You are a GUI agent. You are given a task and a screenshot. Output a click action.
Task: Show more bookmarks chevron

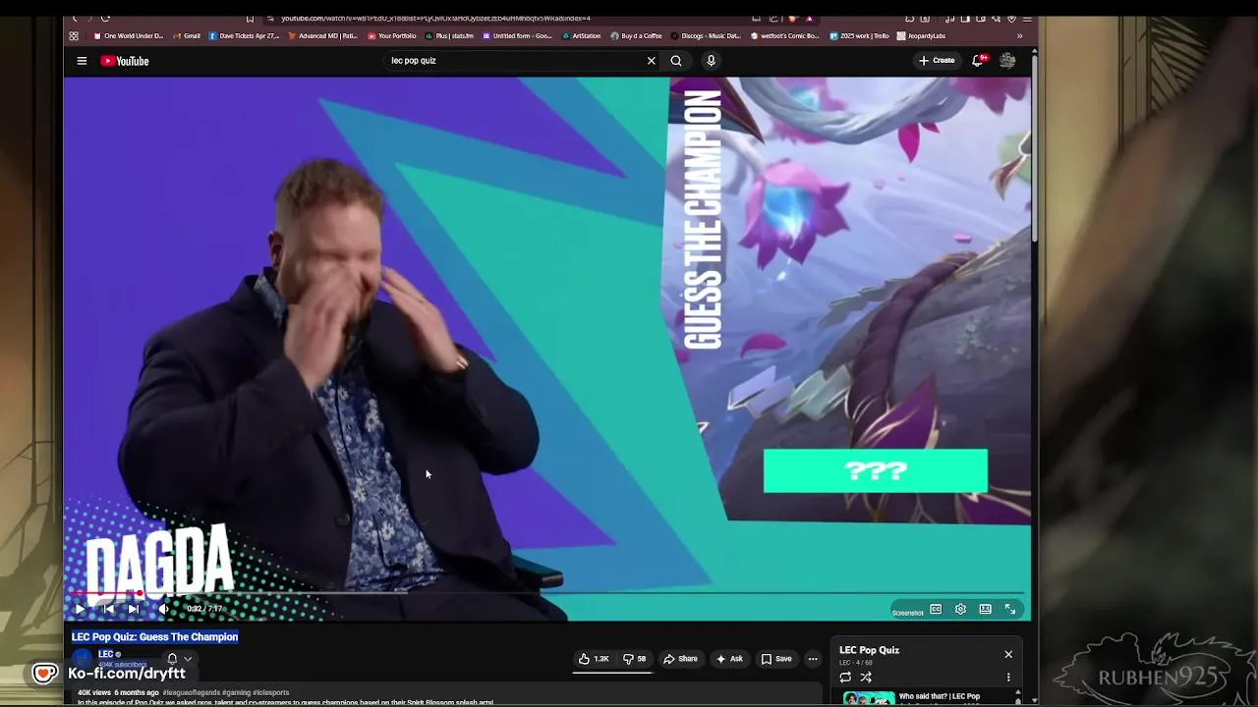(1019, 36)
